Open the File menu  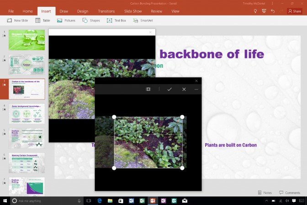click(x=11, y=11)
